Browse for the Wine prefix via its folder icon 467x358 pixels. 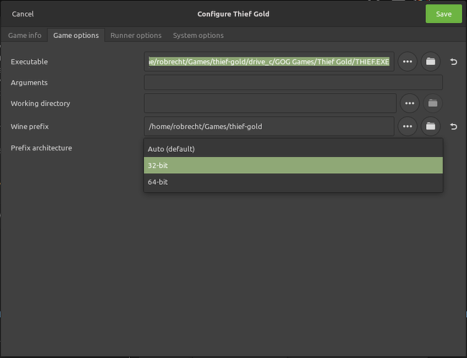click(430, 126)
